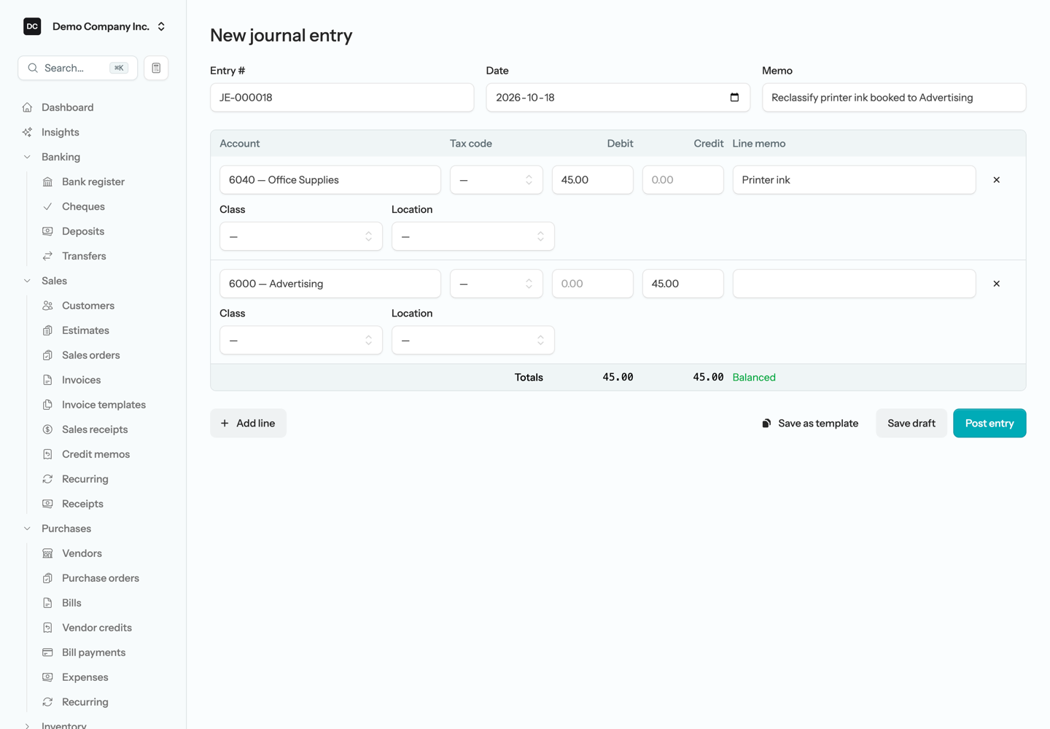Open Tax code dropdown for Advertising line

point(496,284)
